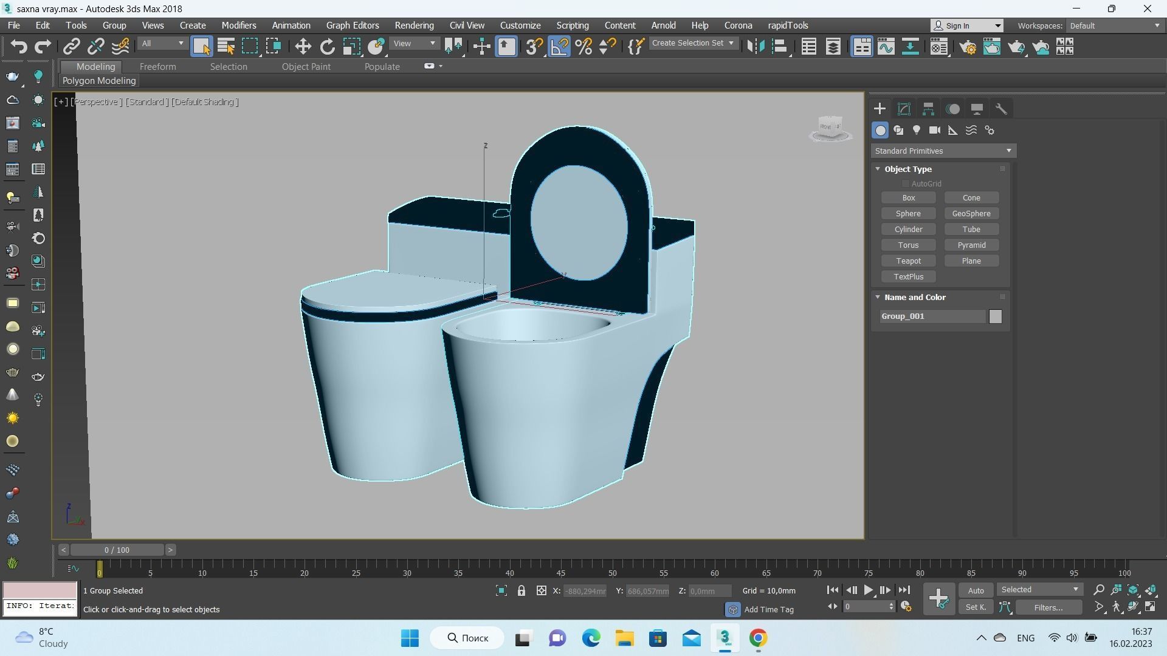This screenshot has width=1167, height=656.
Task: Select the Select and Link tool
Action: 72,47
